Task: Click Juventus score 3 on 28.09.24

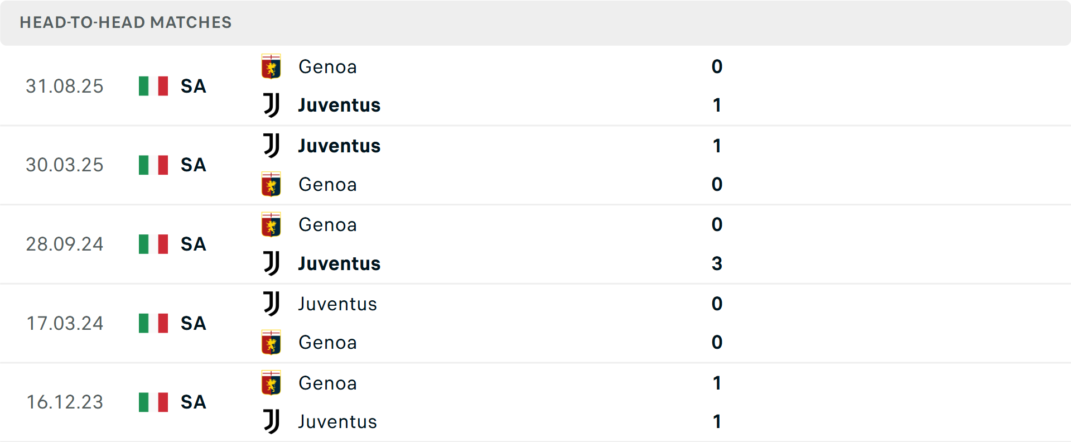Action: tap(717, 263)
